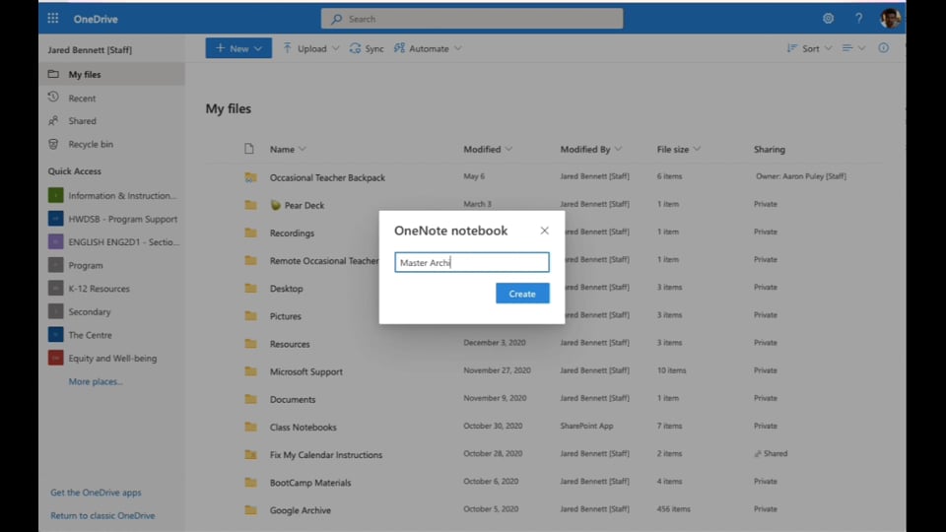Click Return to classic OneDrive link
The width and height of the screenshot is (946, 532).
102,515
